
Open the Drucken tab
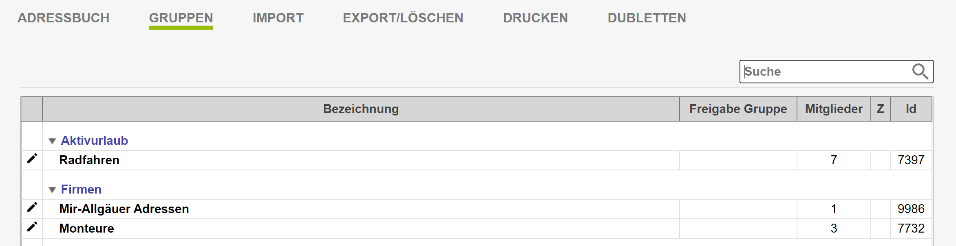pyautogui.click(x=535, y=18)
